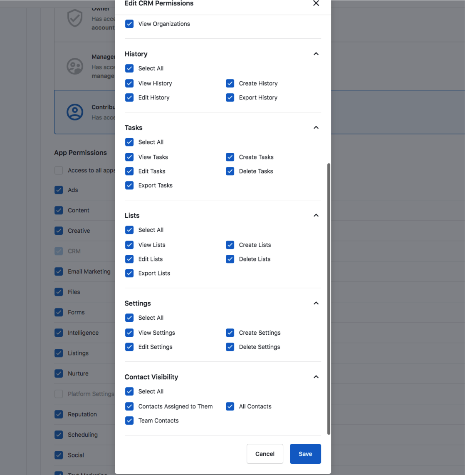Toggle the Select All checkbox under History

point(129,68)
